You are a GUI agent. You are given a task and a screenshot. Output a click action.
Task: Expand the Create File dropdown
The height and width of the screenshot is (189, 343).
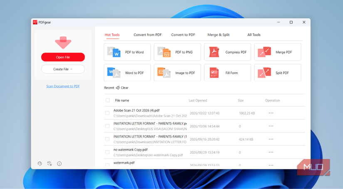[63, 69]
